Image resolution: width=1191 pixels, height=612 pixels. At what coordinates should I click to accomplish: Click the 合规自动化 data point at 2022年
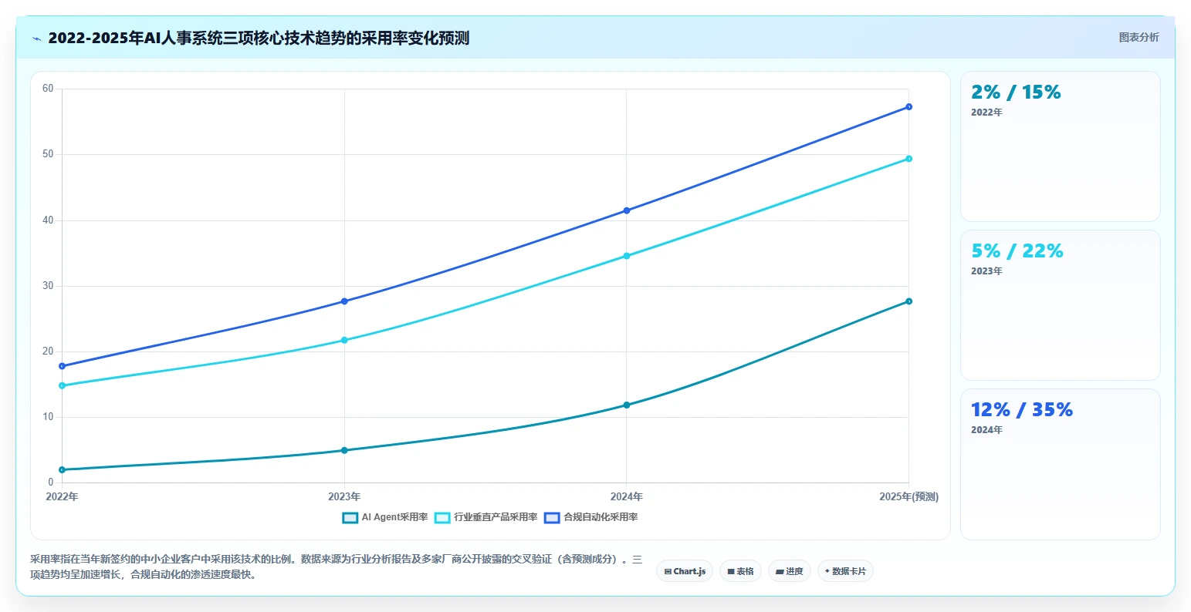coord(63,366)
